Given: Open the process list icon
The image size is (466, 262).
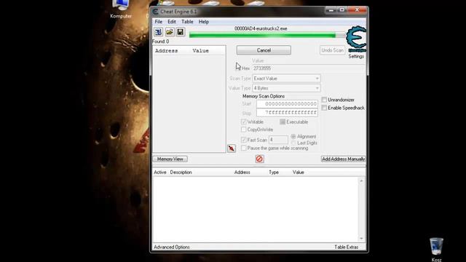Looking at the screenshot, I should 158,32.
